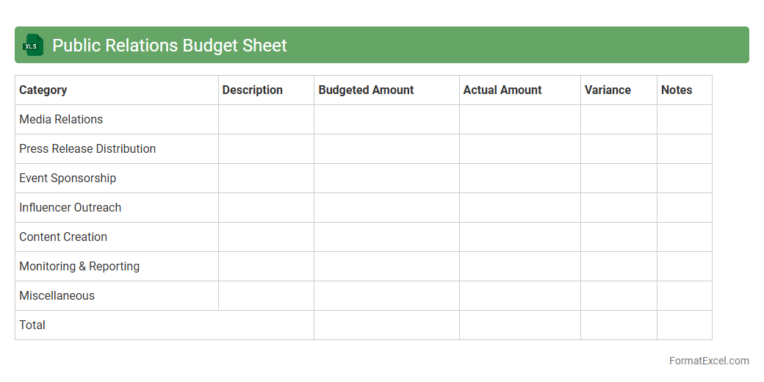This screenshot has width=764, height=382.
Task: Select the Press Release Distribution cell
Action: (87, 149)
